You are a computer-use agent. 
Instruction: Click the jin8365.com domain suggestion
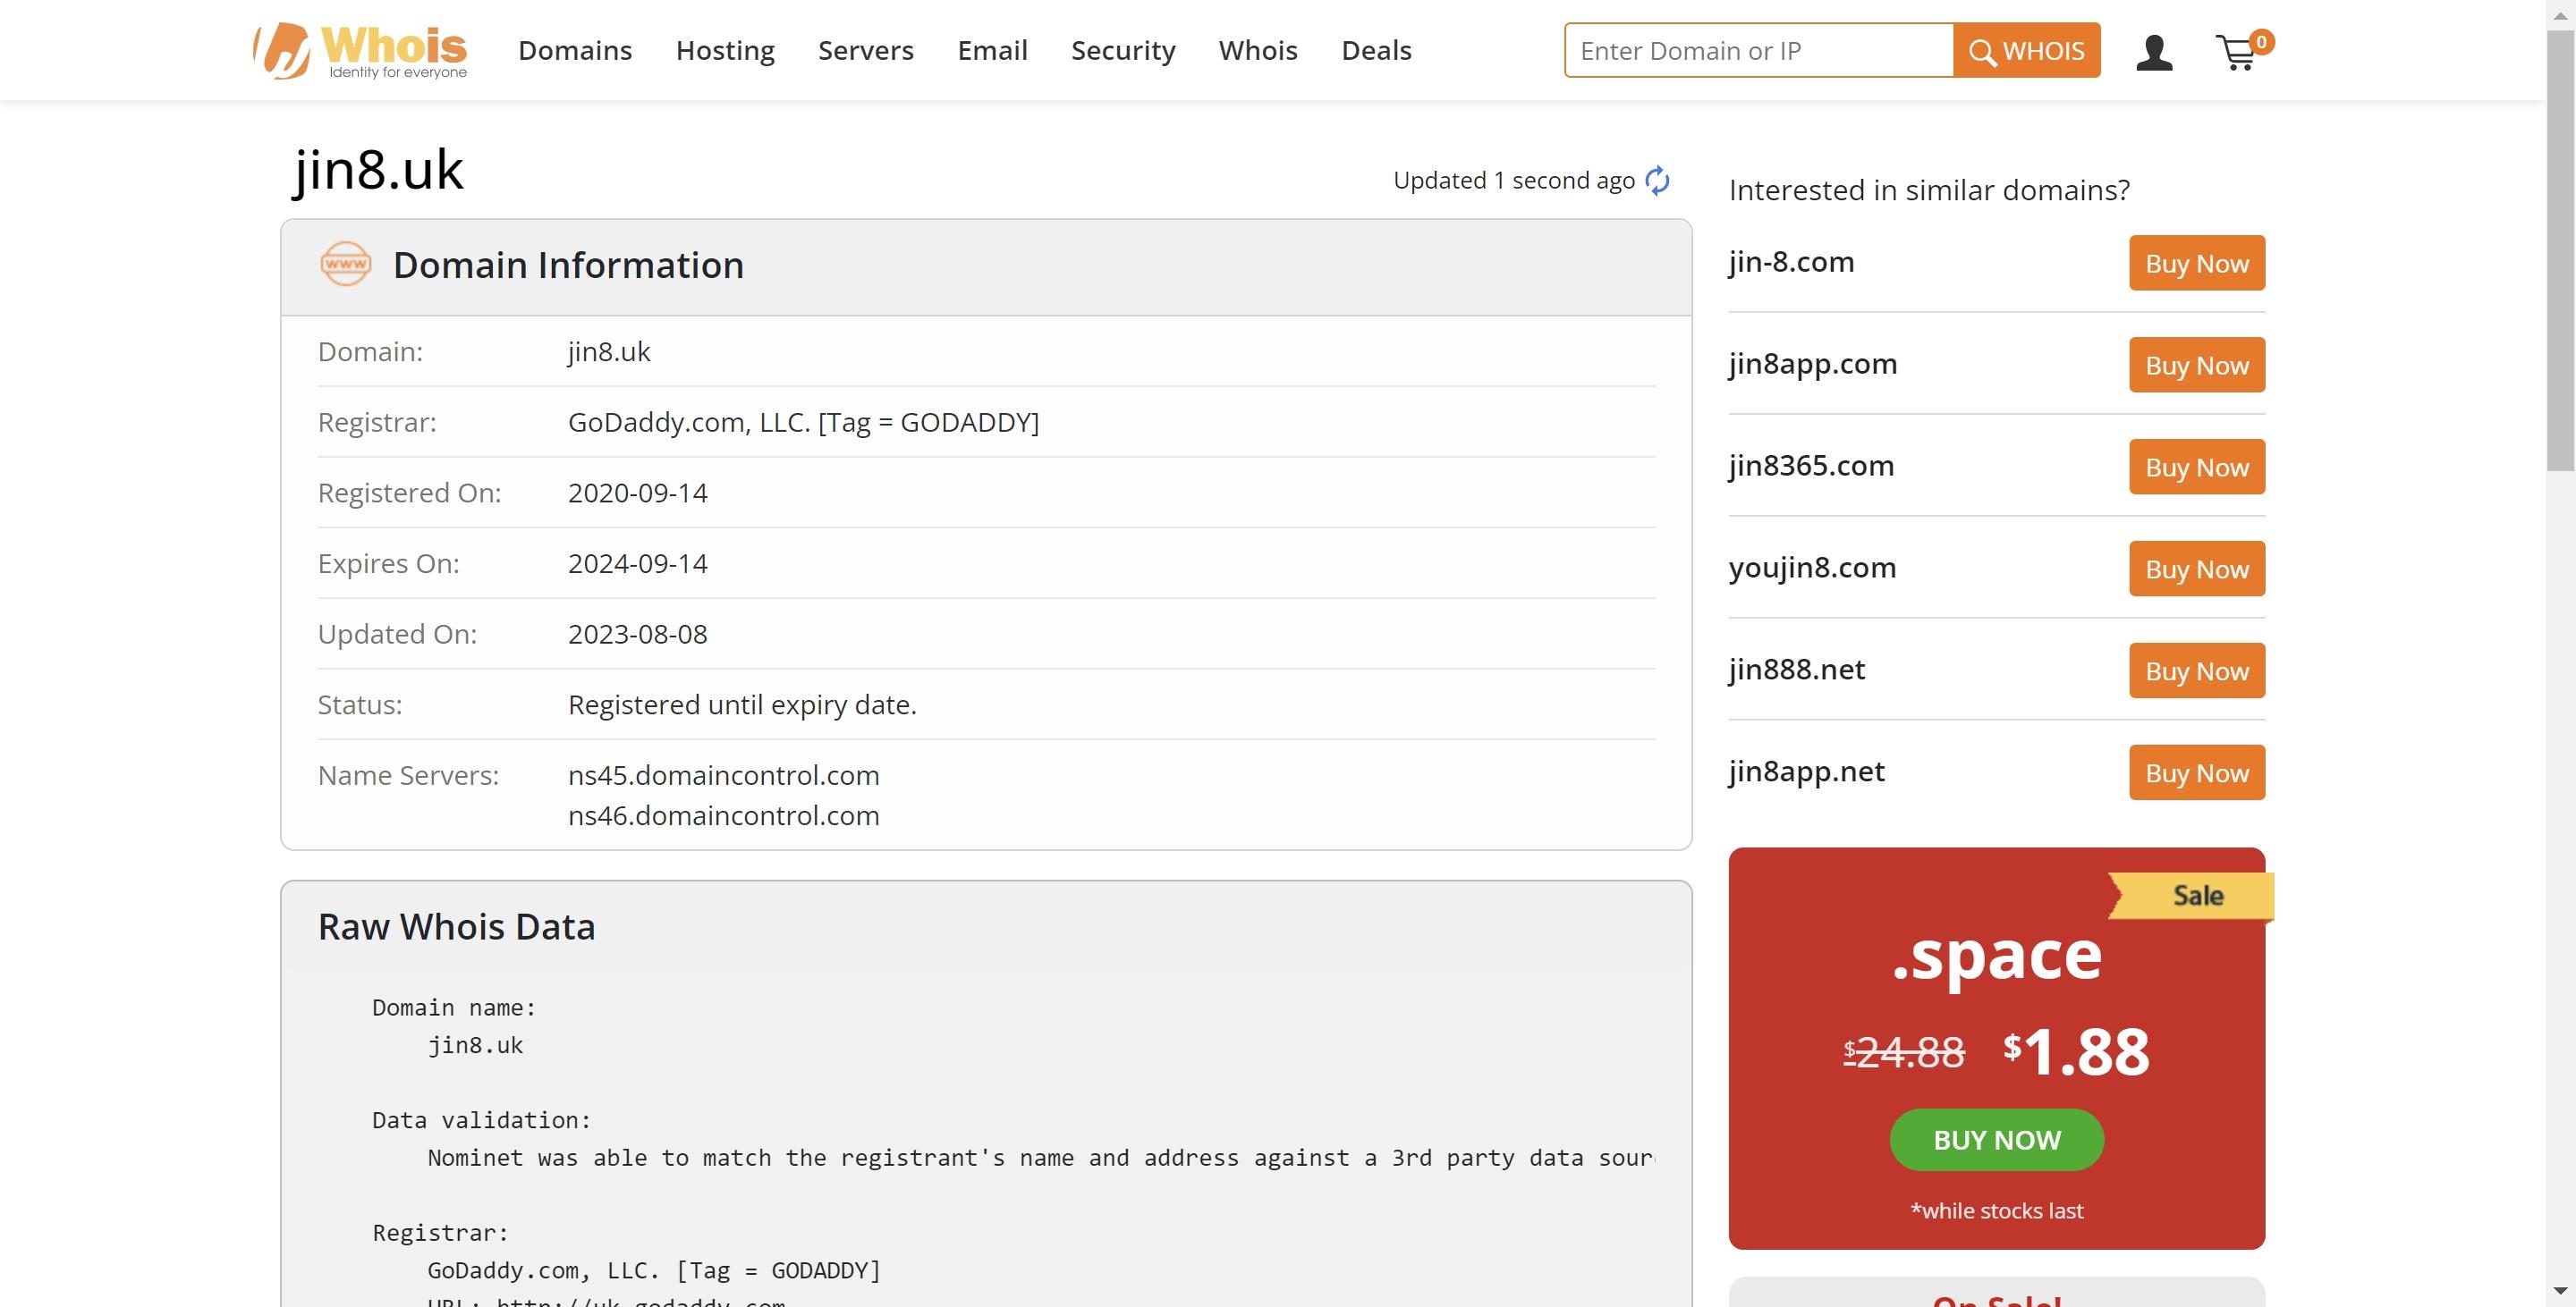point(1812,466)
